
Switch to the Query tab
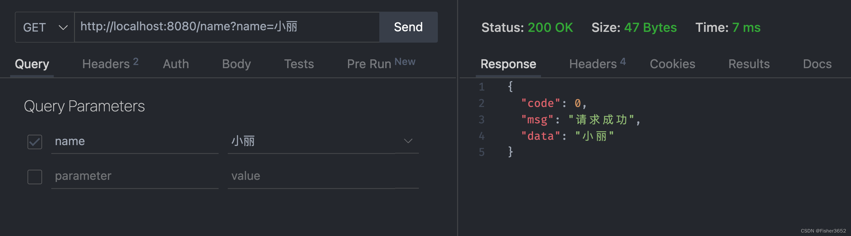[32, 64]
